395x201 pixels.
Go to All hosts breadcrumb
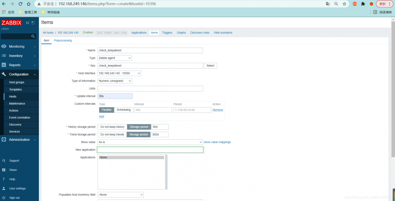coord(48,33)
